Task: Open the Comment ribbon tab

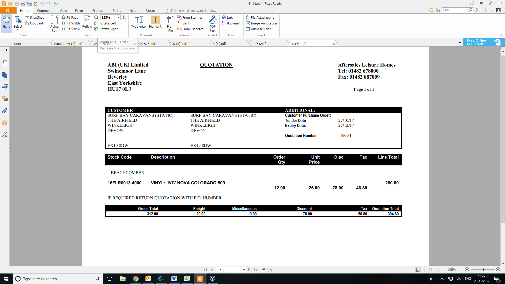Action: (x=44, y=11)
